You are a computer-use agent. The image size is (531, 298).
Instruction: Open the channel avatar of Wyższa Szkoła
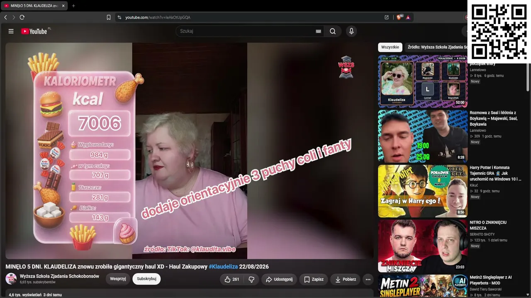pyautogui.click(x=11, y=279)
